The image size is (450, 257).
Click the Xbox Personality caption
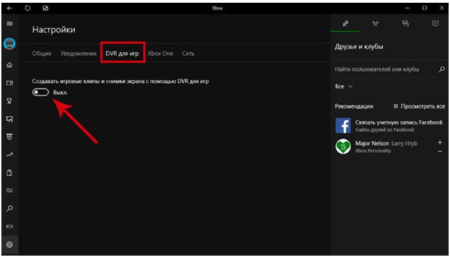click(x=373, y=151)
